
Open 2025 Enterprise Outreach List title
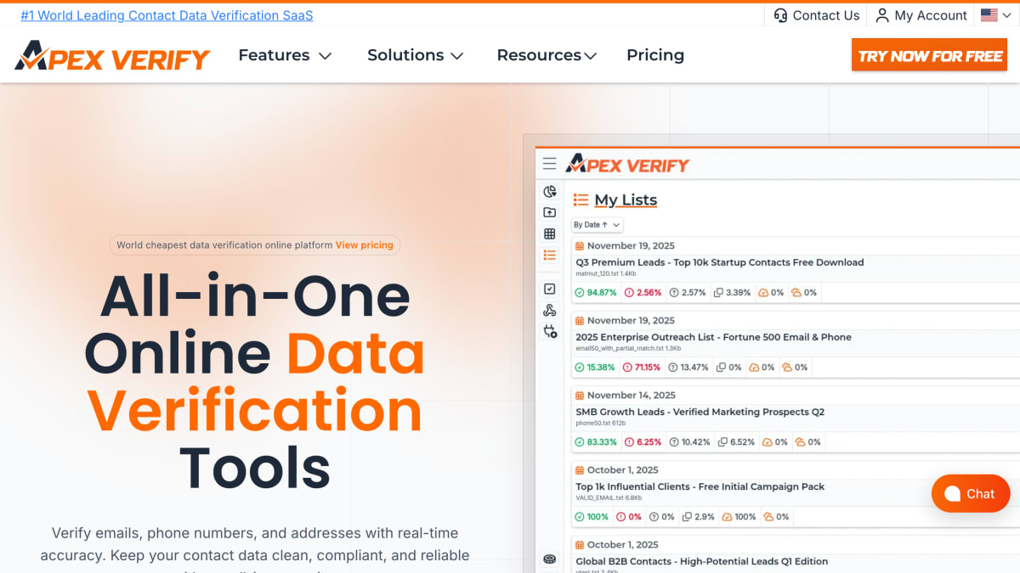point(714,337)
